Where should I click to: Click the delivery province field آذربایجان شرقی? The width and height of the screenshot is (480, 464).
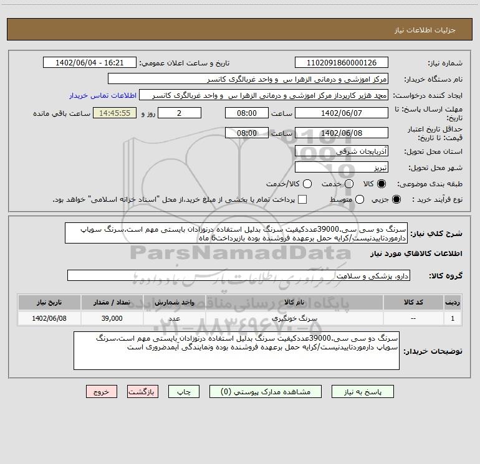[x=342, y=151]
